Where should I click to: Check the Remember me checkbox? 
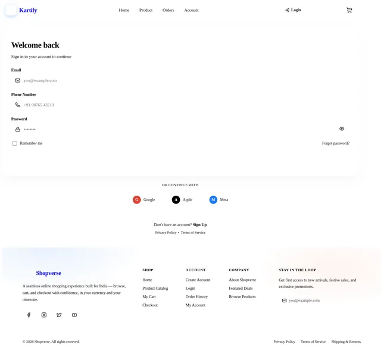coord(14,143)
